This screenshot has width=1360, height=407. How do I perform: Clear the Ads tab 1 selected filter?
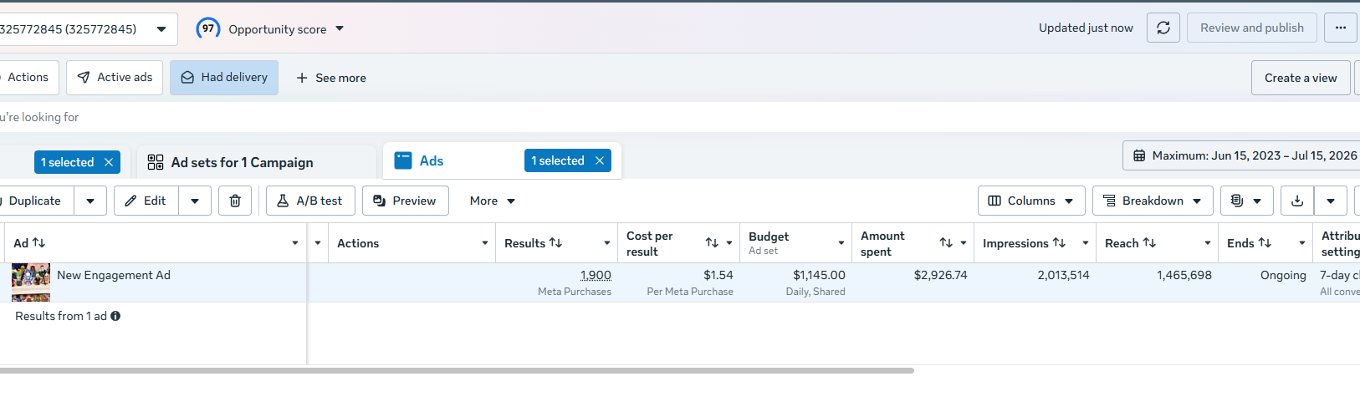[600, 160]
